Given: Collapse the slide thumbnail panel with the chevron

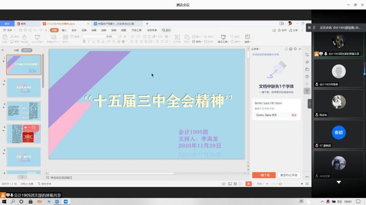Looking at the screenshot, I should tap(3, 50).
